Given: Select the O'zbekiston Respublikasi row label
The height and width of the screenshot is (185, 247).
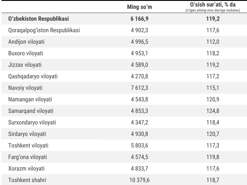Looking at the screenshot, I should click(x=39, y=19).
